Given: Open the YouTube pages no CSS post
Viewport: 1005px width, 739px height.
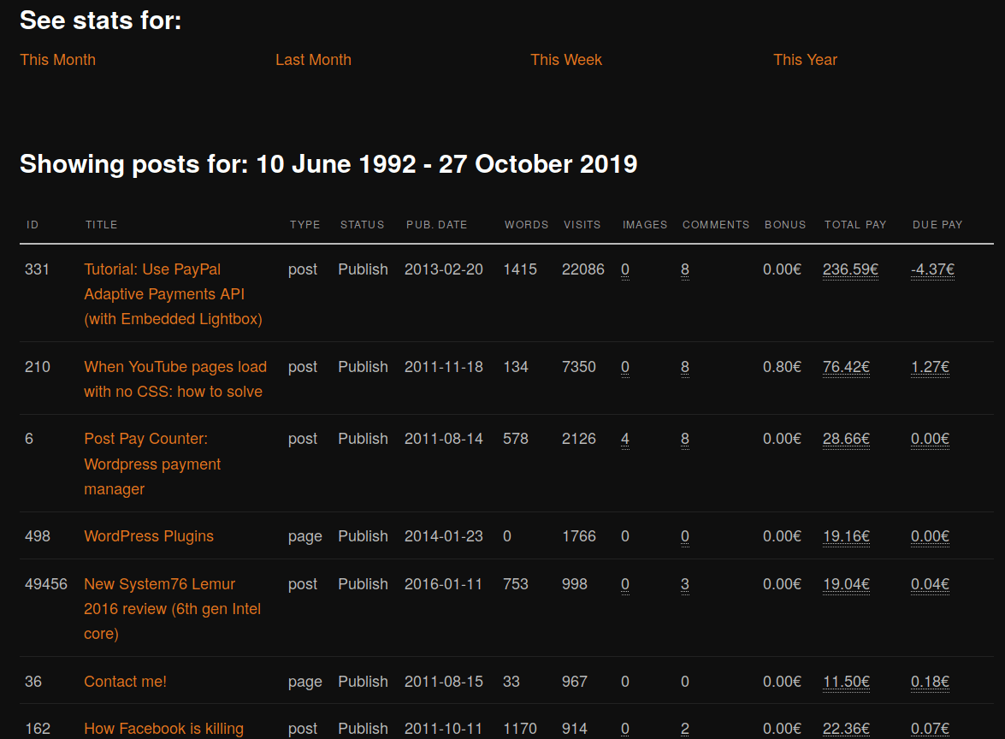Looking at the screenshot, I should click(175, 380).
